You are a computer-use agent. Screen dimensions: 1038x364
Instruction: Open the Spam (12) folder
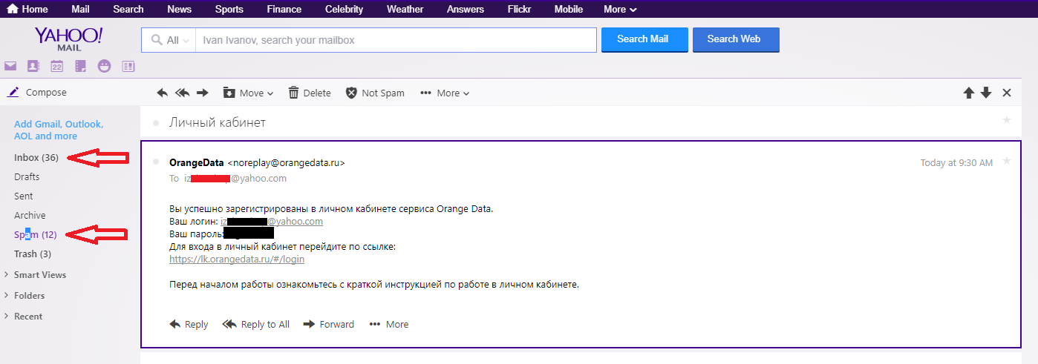pos(35,235)
